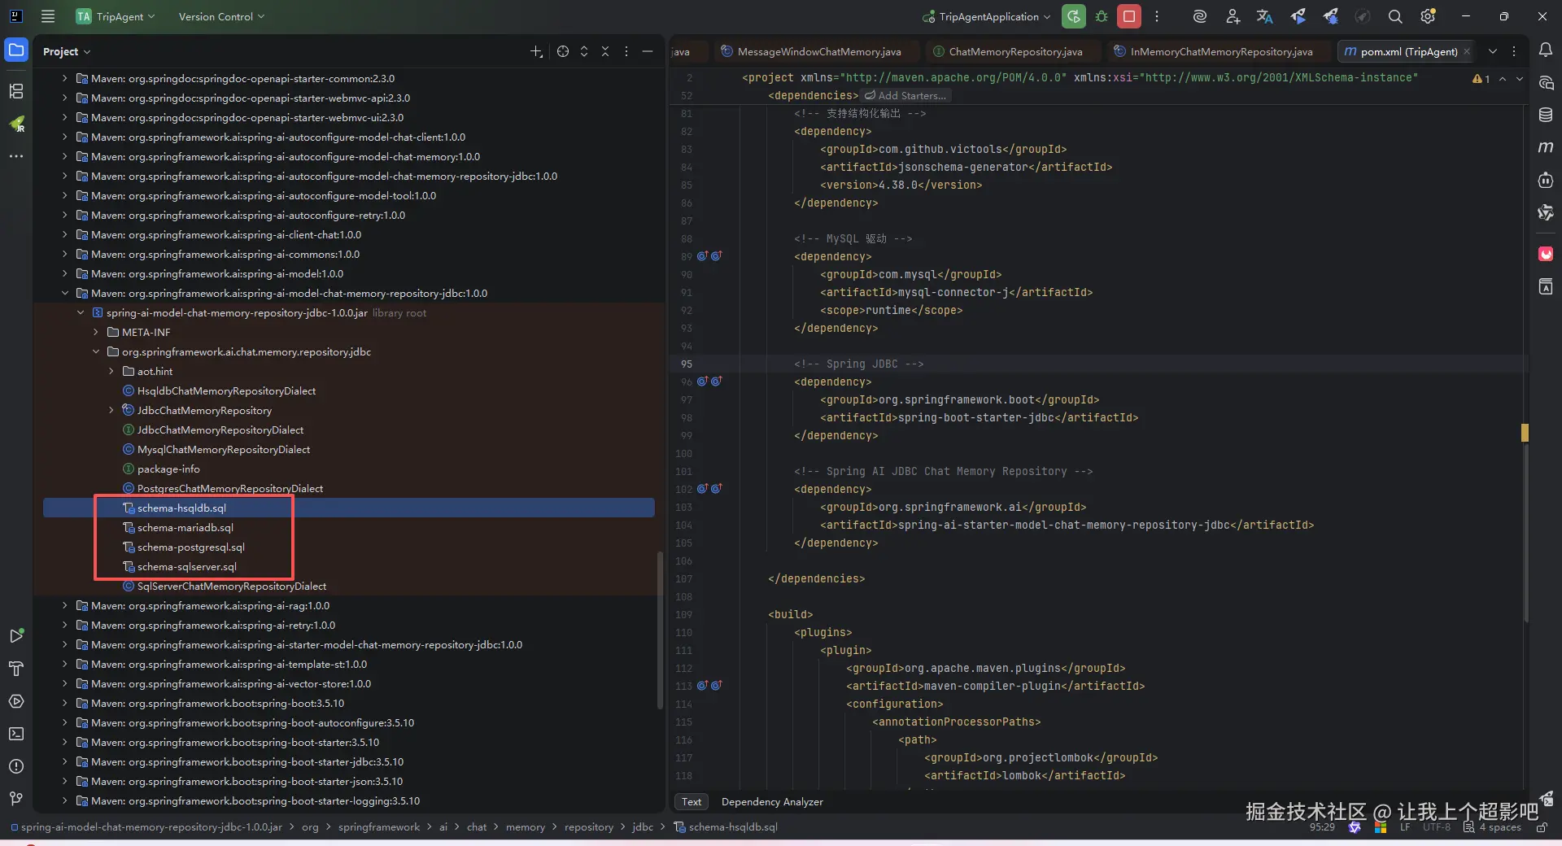Select the Text tab below editor
Image resolution: width=1562 pixels, height=846 pixels.
click(x=692, y=802)
